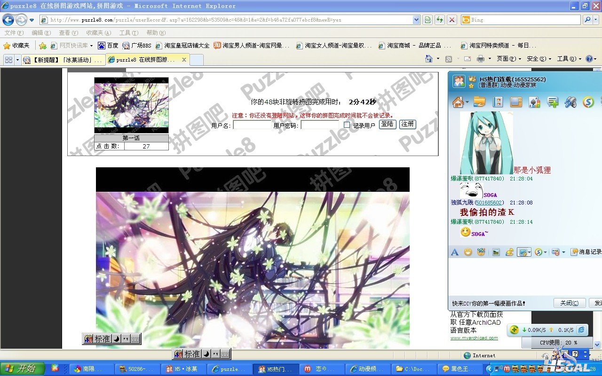Open the 百度 favorites bar link
602x376 pixels.
(x=108, y=46)
